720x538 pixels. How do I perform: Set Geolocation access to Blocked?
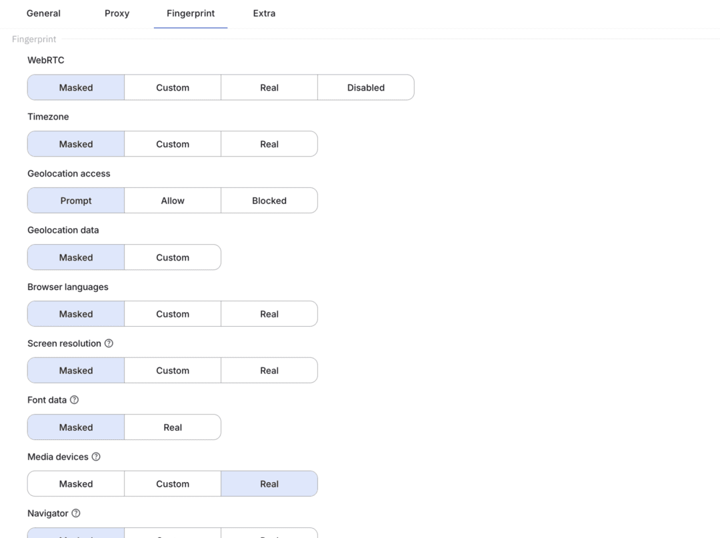pos(269,201)
